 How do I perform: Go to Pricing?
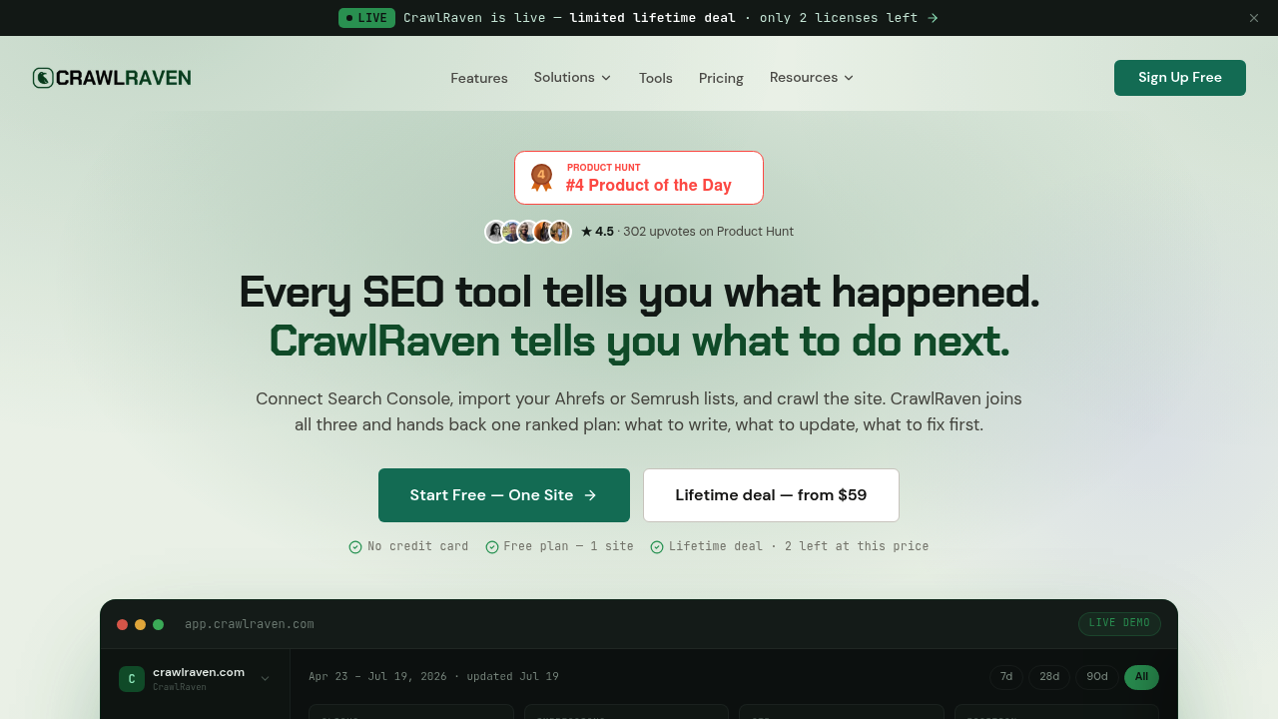point(721,78)
